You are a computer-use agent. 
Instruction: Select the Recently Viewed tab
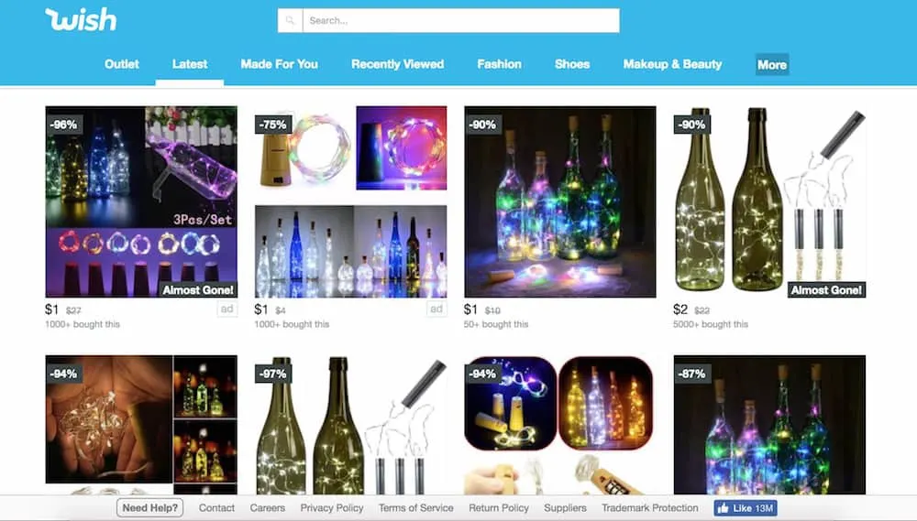coord(397,64)
